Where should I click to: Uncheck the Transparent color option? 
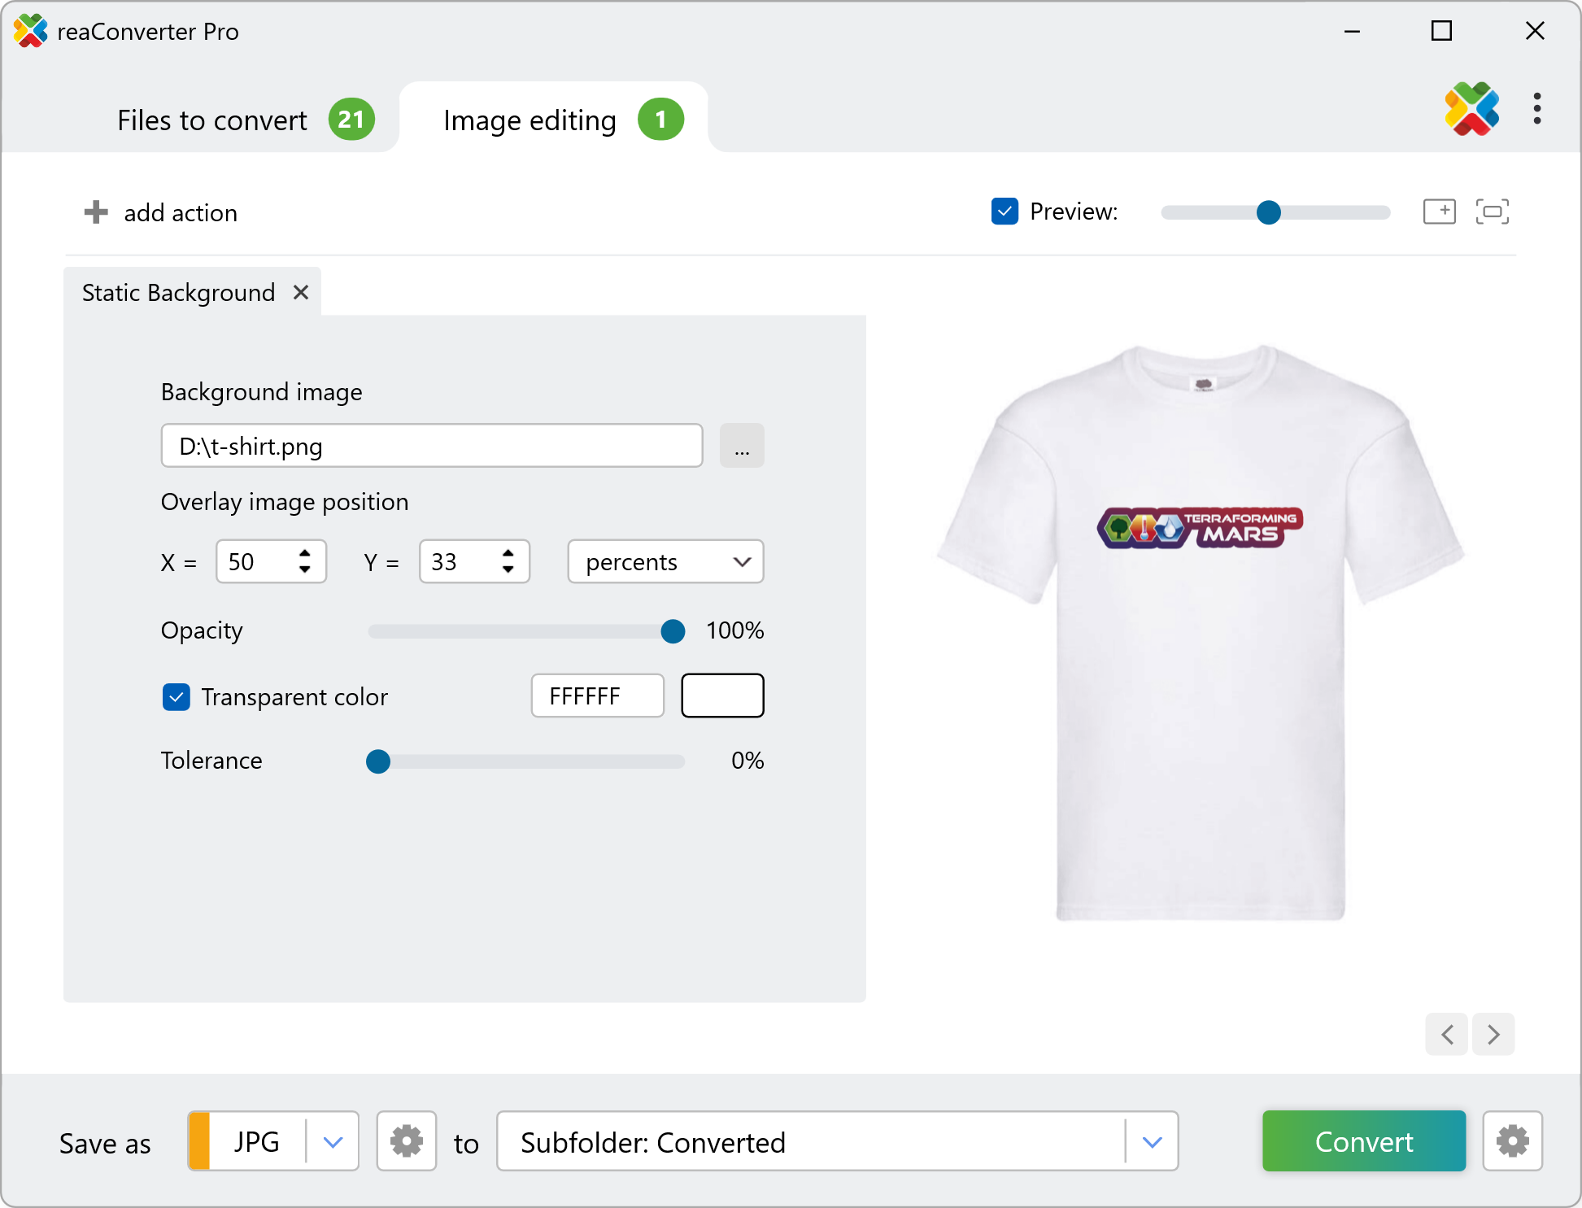click(177, 697)
